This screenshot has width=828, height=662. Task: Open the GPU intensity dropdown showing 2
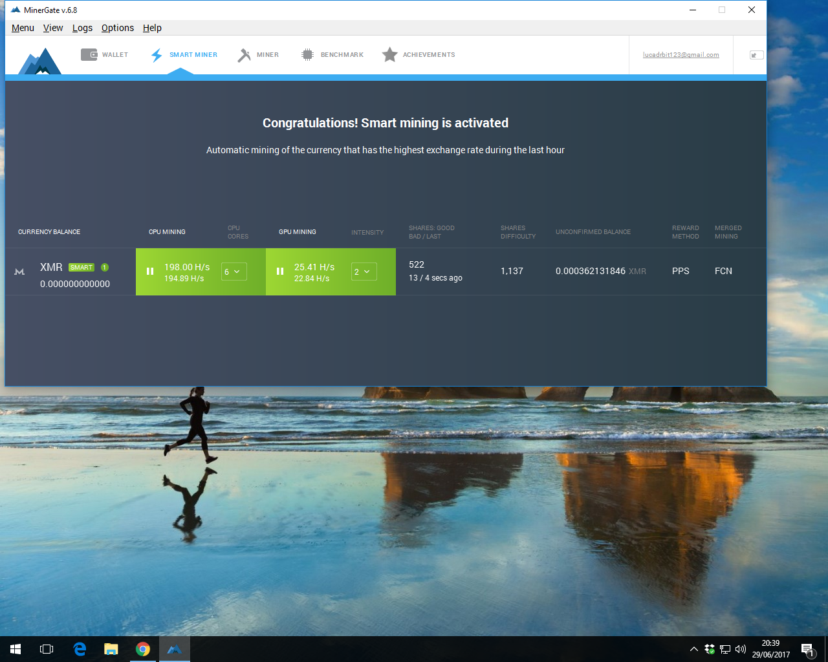coord(364,272)
